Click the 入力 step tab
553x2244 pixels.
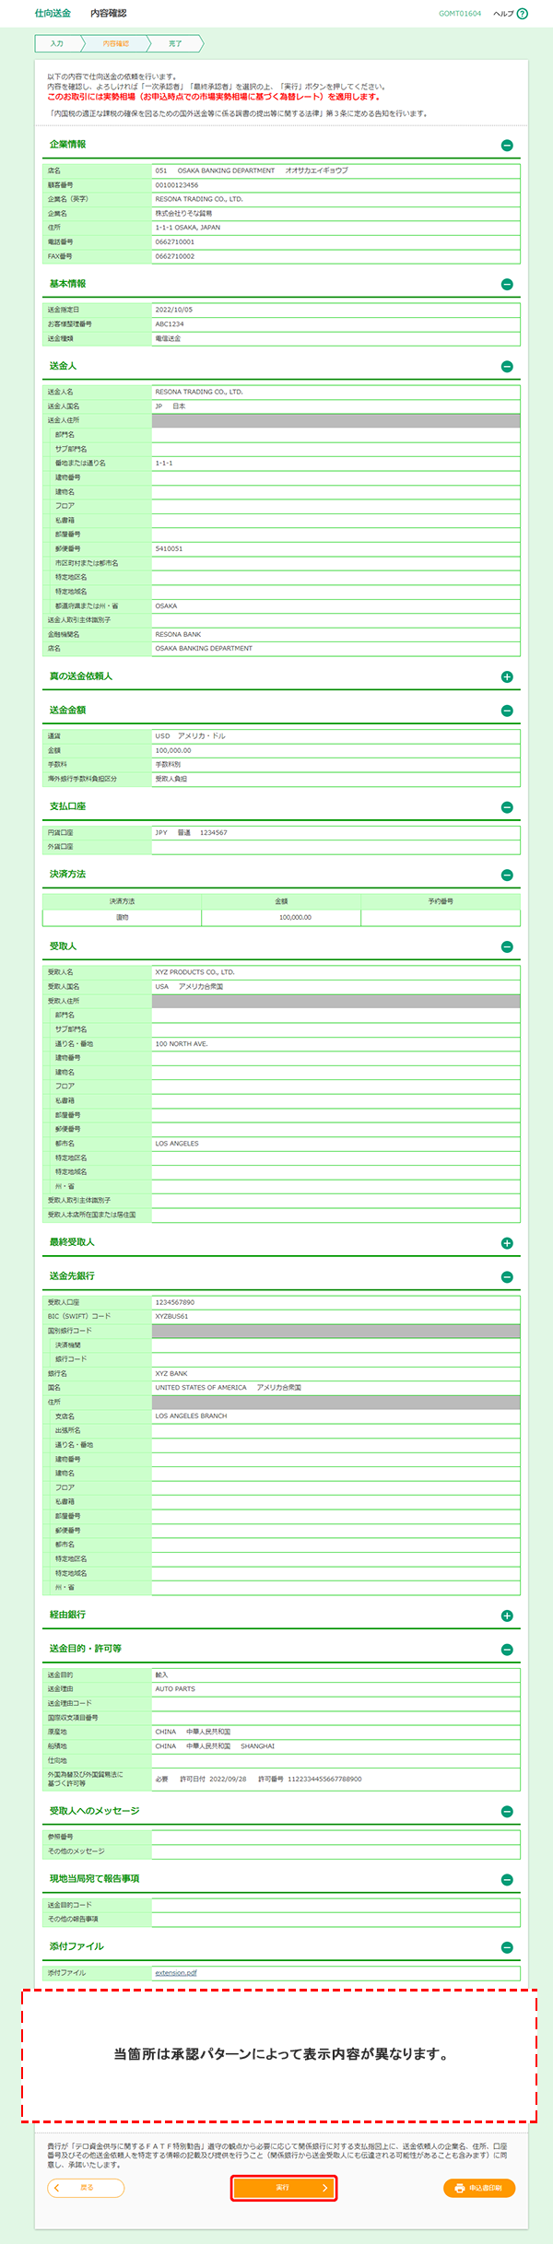57,43
